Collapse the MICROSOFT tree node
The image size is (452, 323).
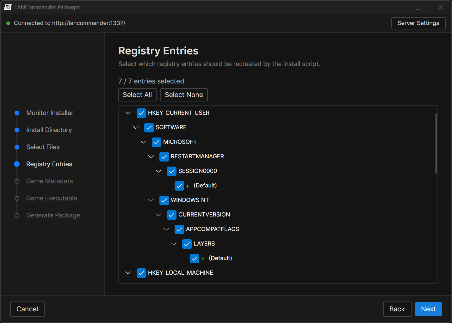(x=143, y=142)
